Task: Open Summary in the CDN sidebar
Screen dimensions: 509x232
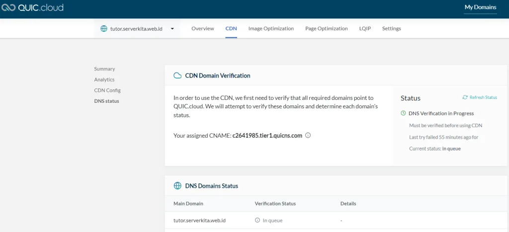Action: coord(104,69)
